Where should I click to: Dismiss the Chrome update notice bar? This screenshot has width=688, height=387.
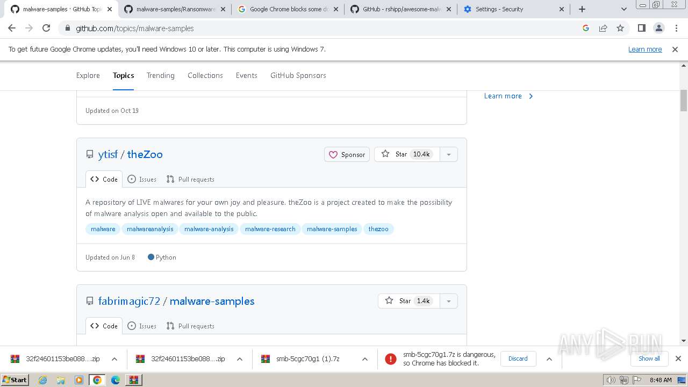point(675,49)
